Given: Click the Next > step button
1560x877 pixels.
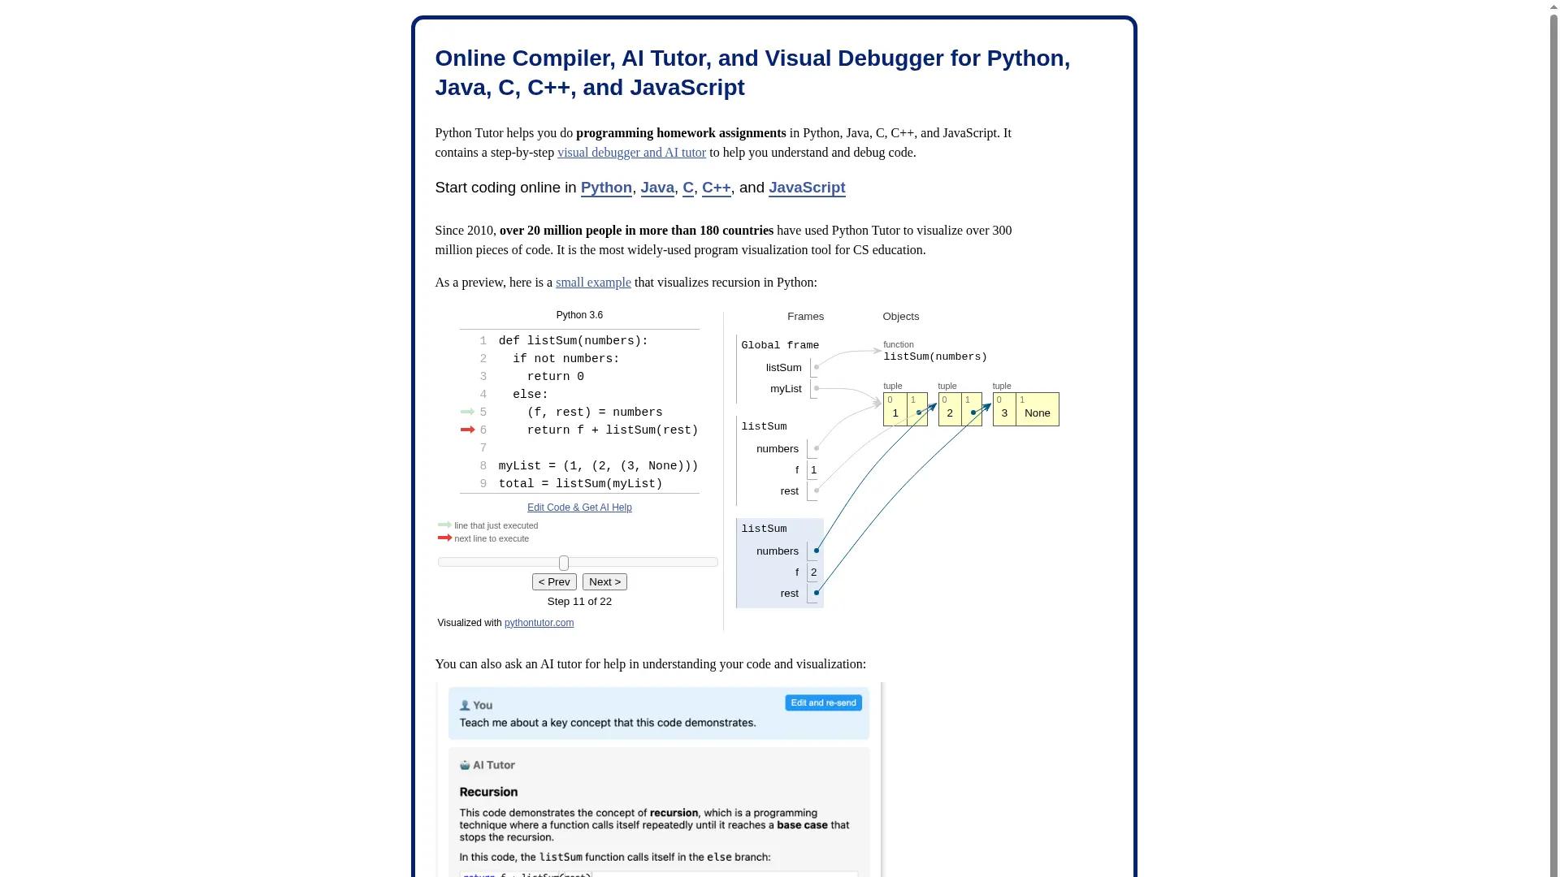Looking at the screenshot, I should (604, 581).
